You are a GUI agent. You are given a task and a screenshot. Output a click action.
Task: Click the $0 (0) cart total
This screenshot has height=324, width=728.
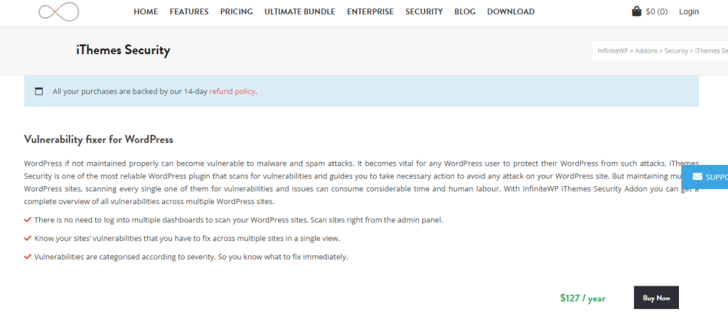(x=656, y=11)
